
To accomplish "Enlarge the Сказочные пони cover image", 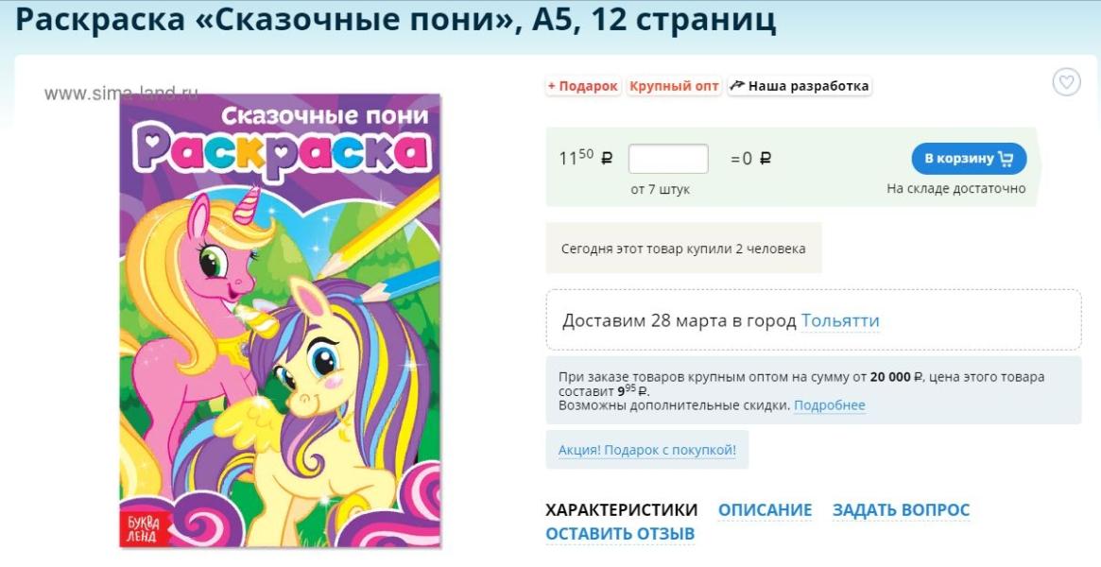I will click(280, 320).
